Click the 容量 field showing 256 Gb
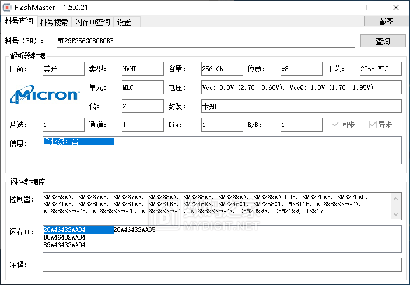The height and width of the screenshot is (285, 410). tap(222, 69)
